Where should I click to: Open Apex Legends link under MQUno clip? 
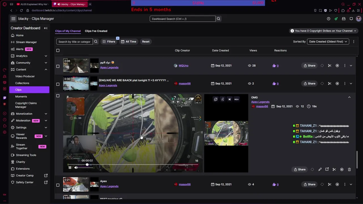pos(109,67)
